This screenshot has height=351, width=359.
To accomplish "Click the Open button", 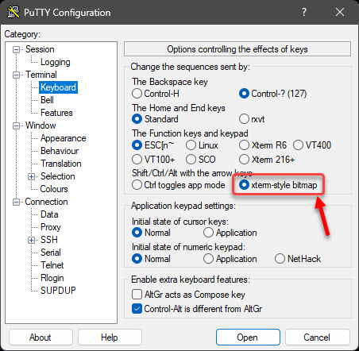I will (x=248, y=337).
